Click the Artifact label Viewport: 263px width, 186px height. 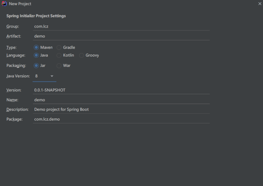(x=14, y=36)
